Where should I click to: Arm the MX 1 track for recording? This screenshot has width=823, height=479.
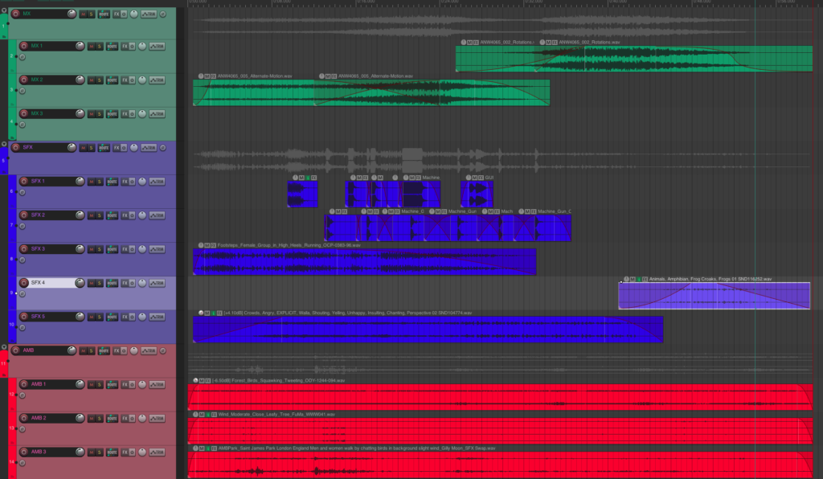tap(25, 46)
